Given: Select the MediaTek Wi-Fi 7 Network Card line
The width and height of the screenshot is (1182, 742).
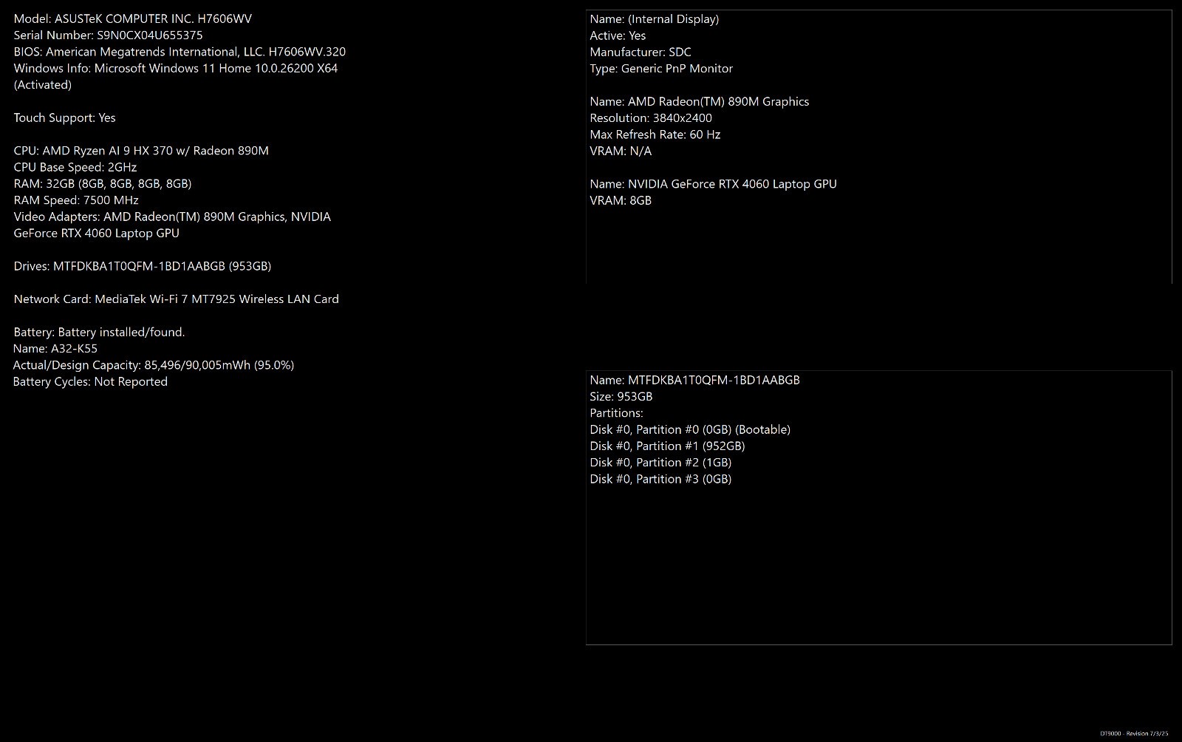Looking at the screenshot, I should (x=176, y=299).
